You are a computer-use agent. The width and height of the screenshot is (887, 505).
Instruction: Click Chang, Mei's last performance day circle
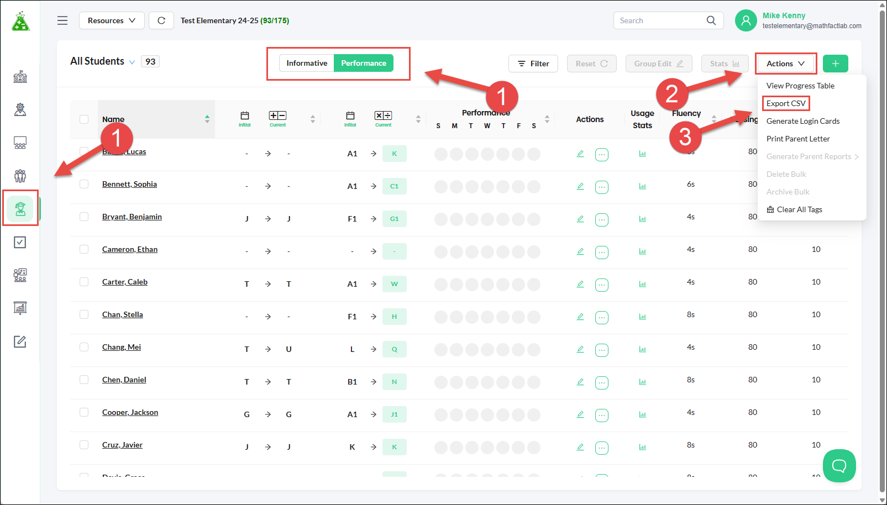(x=534, y=349)
